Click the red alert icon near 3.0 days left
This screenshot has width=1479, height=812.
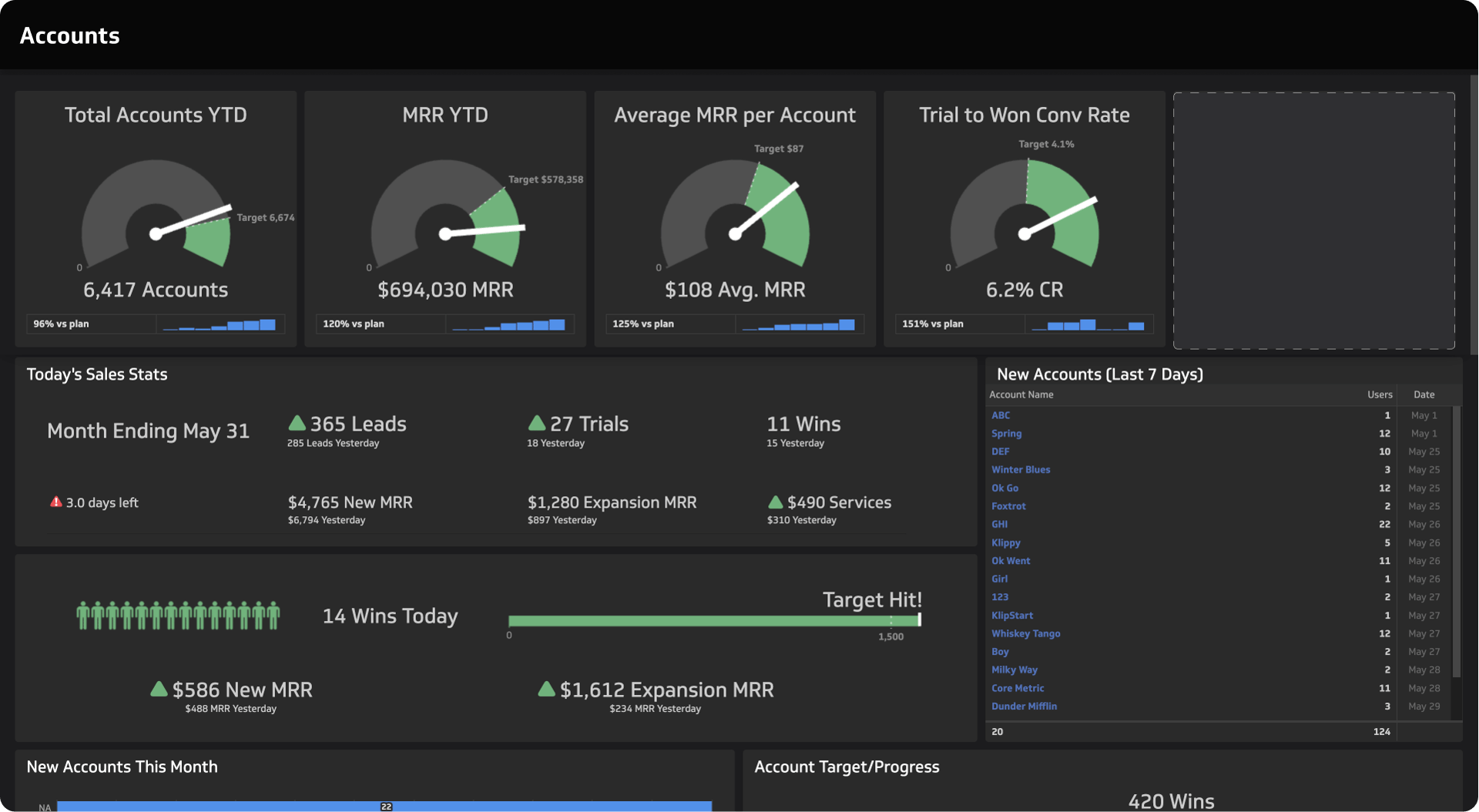(x=55, y=502)
